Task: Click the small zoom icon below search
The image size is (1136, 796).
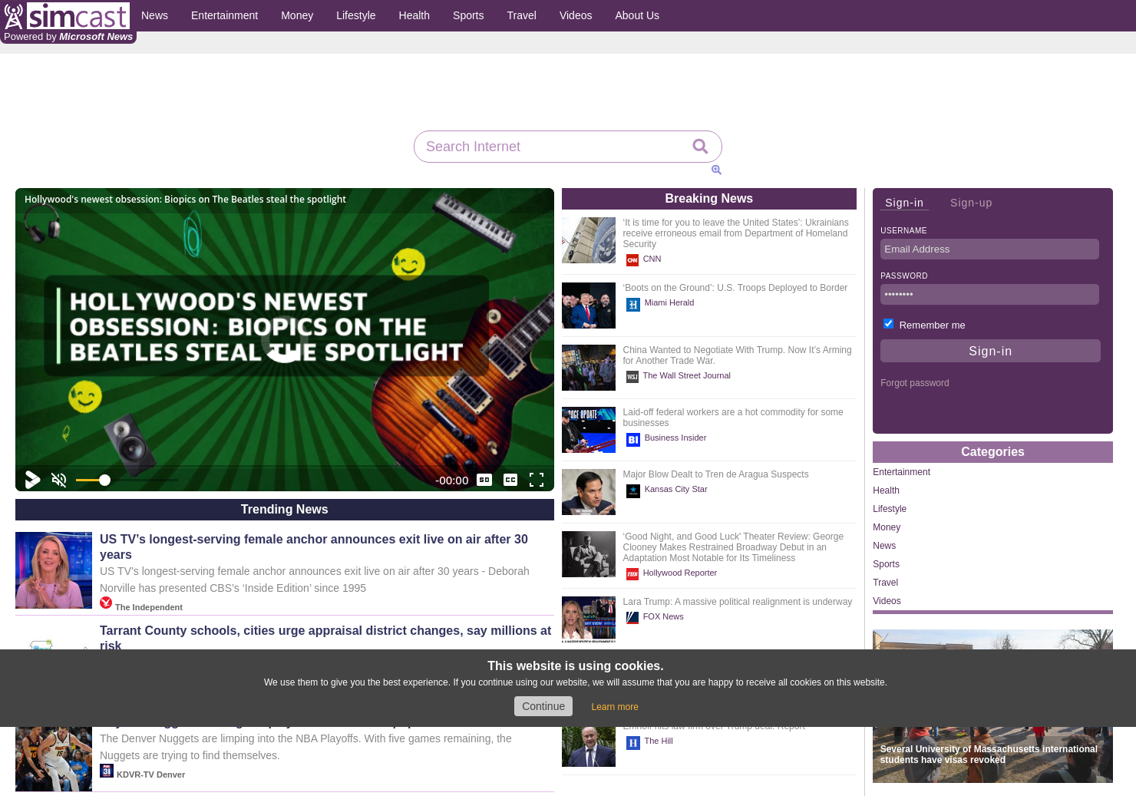Action: click(716, 170)
